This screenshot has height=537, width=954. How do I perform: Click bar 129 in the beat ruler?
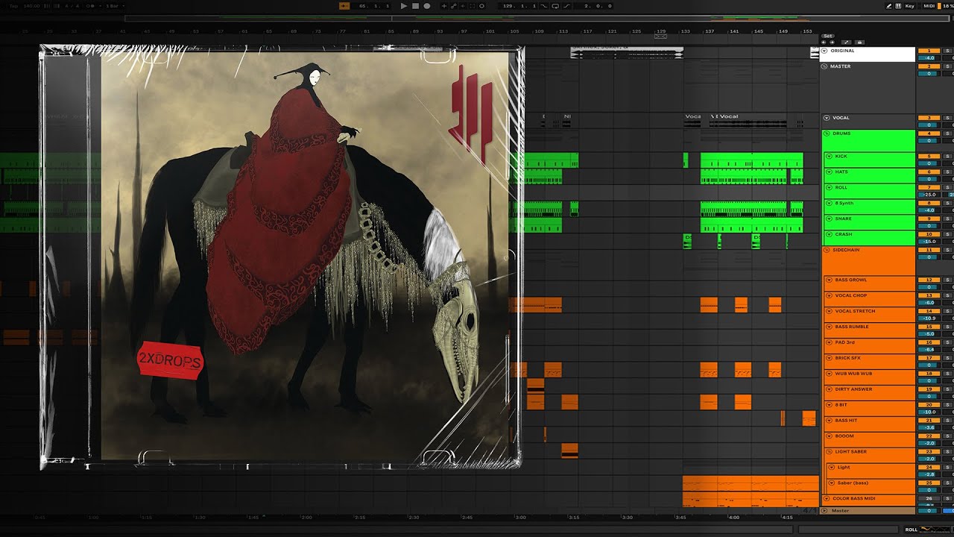660,32
